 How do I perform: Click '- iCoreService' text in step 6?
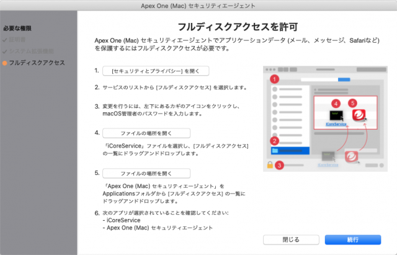[x=122, y=220]
